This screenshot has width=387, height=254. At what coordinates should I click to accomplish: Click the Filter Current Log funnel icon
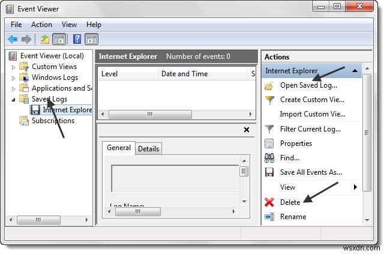[x=269, y=129]
